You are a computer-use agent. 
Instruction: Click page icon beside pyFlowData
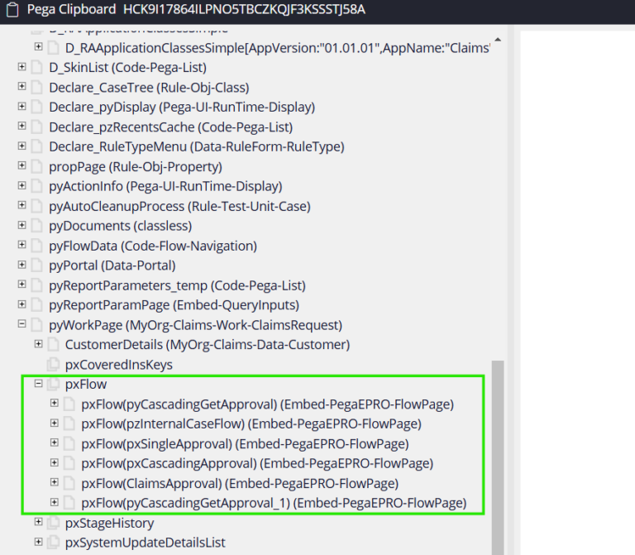(37, 246)
